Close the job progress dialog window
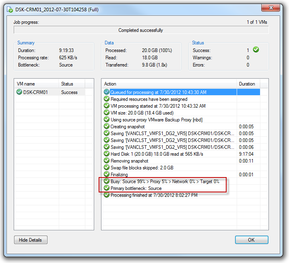The width and height of the screenshot is (289, 263). pyautogui.click(x=271, y=8)
